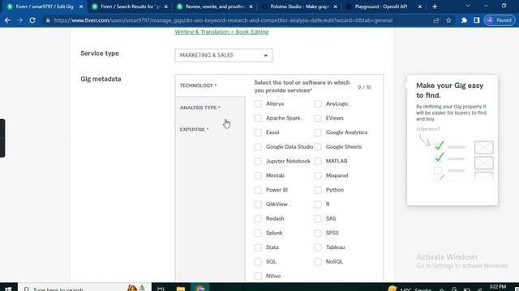Open the browser side panel icon
This screenshot has width=519, height=291.
click(477, 20)
